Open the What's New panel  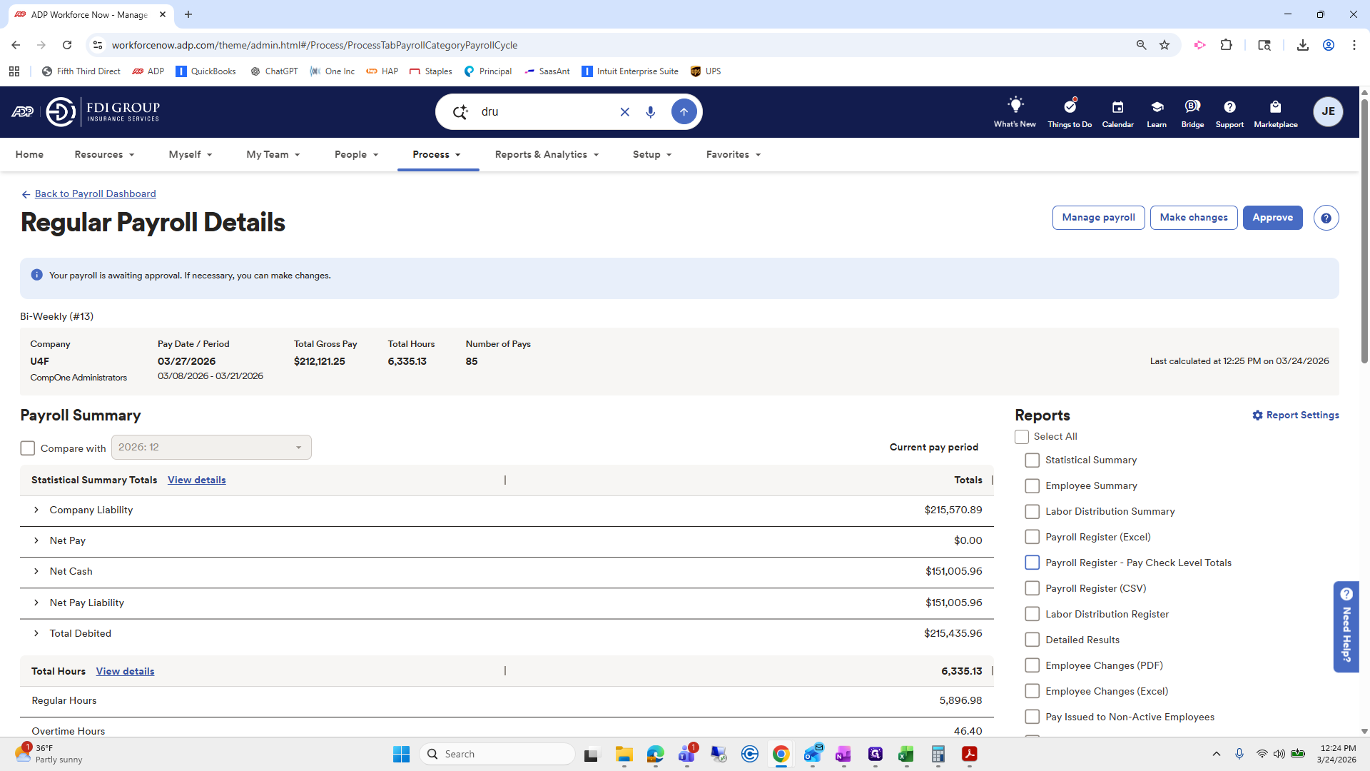[x=1015, y=111]
